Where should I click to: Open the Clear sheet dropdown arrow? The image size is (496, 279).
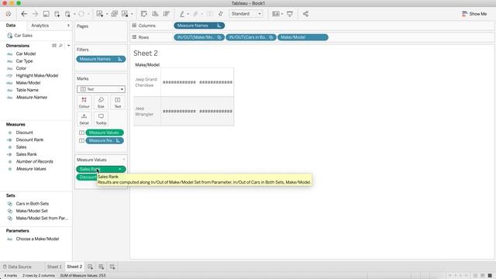(x=132, y=14)
